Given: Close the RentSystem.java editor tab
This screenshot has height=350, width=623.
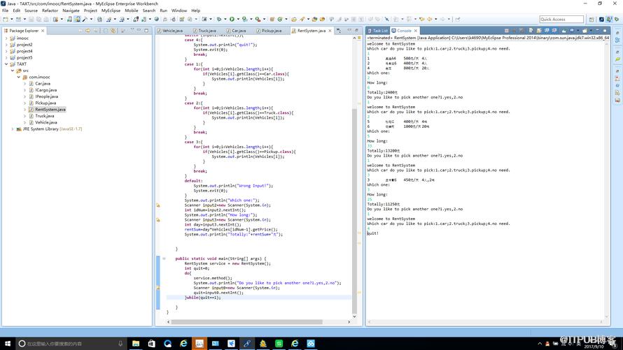Looking at the screenshot, I should point(330,31).
